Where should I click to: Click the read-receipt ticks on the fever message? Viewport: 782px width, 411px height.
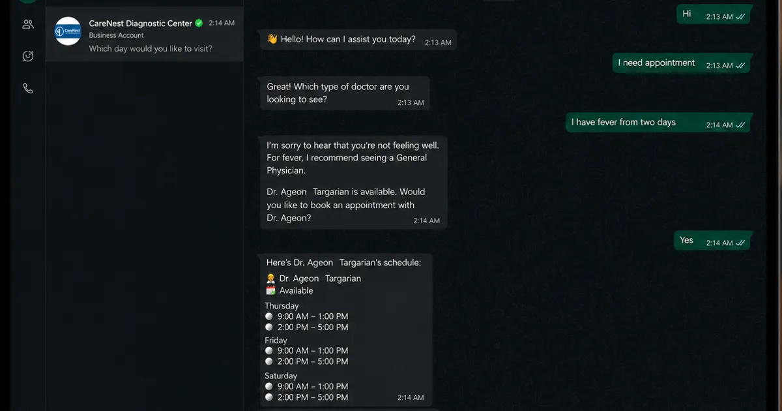[x=740, y=125]
